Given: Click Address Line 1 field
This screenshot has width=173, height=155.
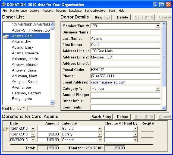Looking at the screenshot, I should click(125, 51).
